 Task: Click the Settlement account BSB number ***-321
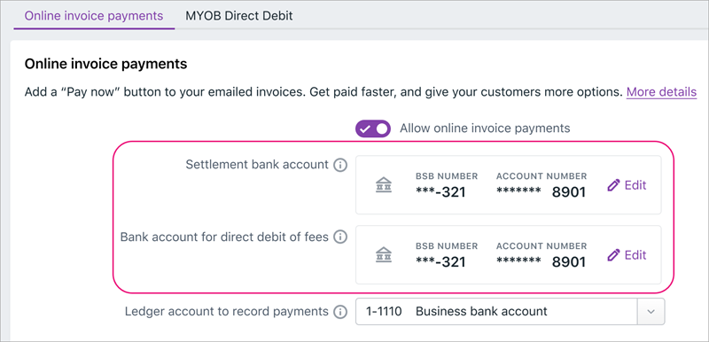[440, 193]
